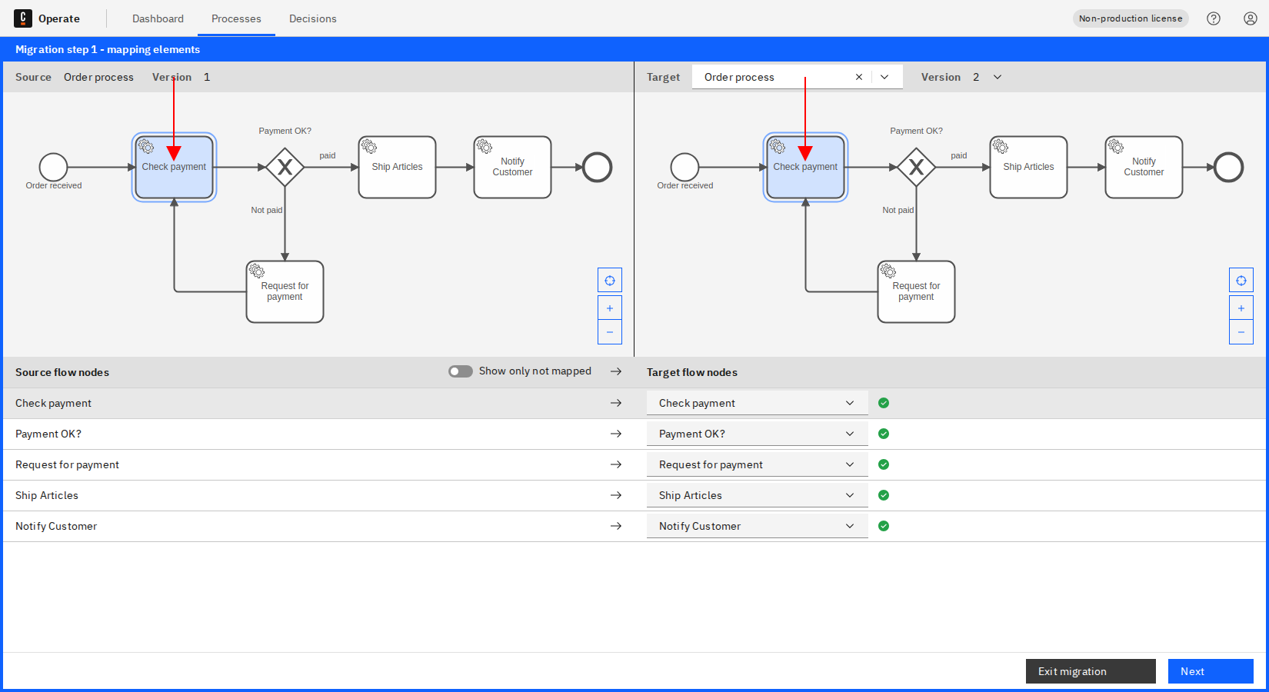Click Exit migration

coord(1090,670)
